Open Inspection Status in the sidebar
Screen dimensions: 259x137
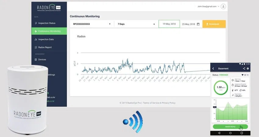click(x=47, y=23)
